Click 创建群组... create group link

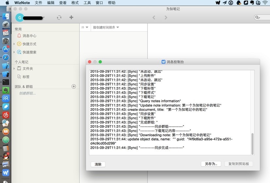pyautogui.click(x=27, y=93)
